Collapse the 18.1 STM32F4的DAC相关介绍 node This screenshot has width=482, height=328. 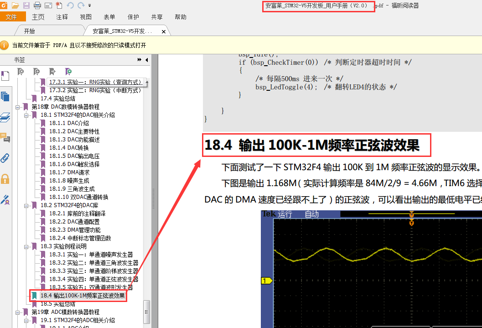click(26, 115)
